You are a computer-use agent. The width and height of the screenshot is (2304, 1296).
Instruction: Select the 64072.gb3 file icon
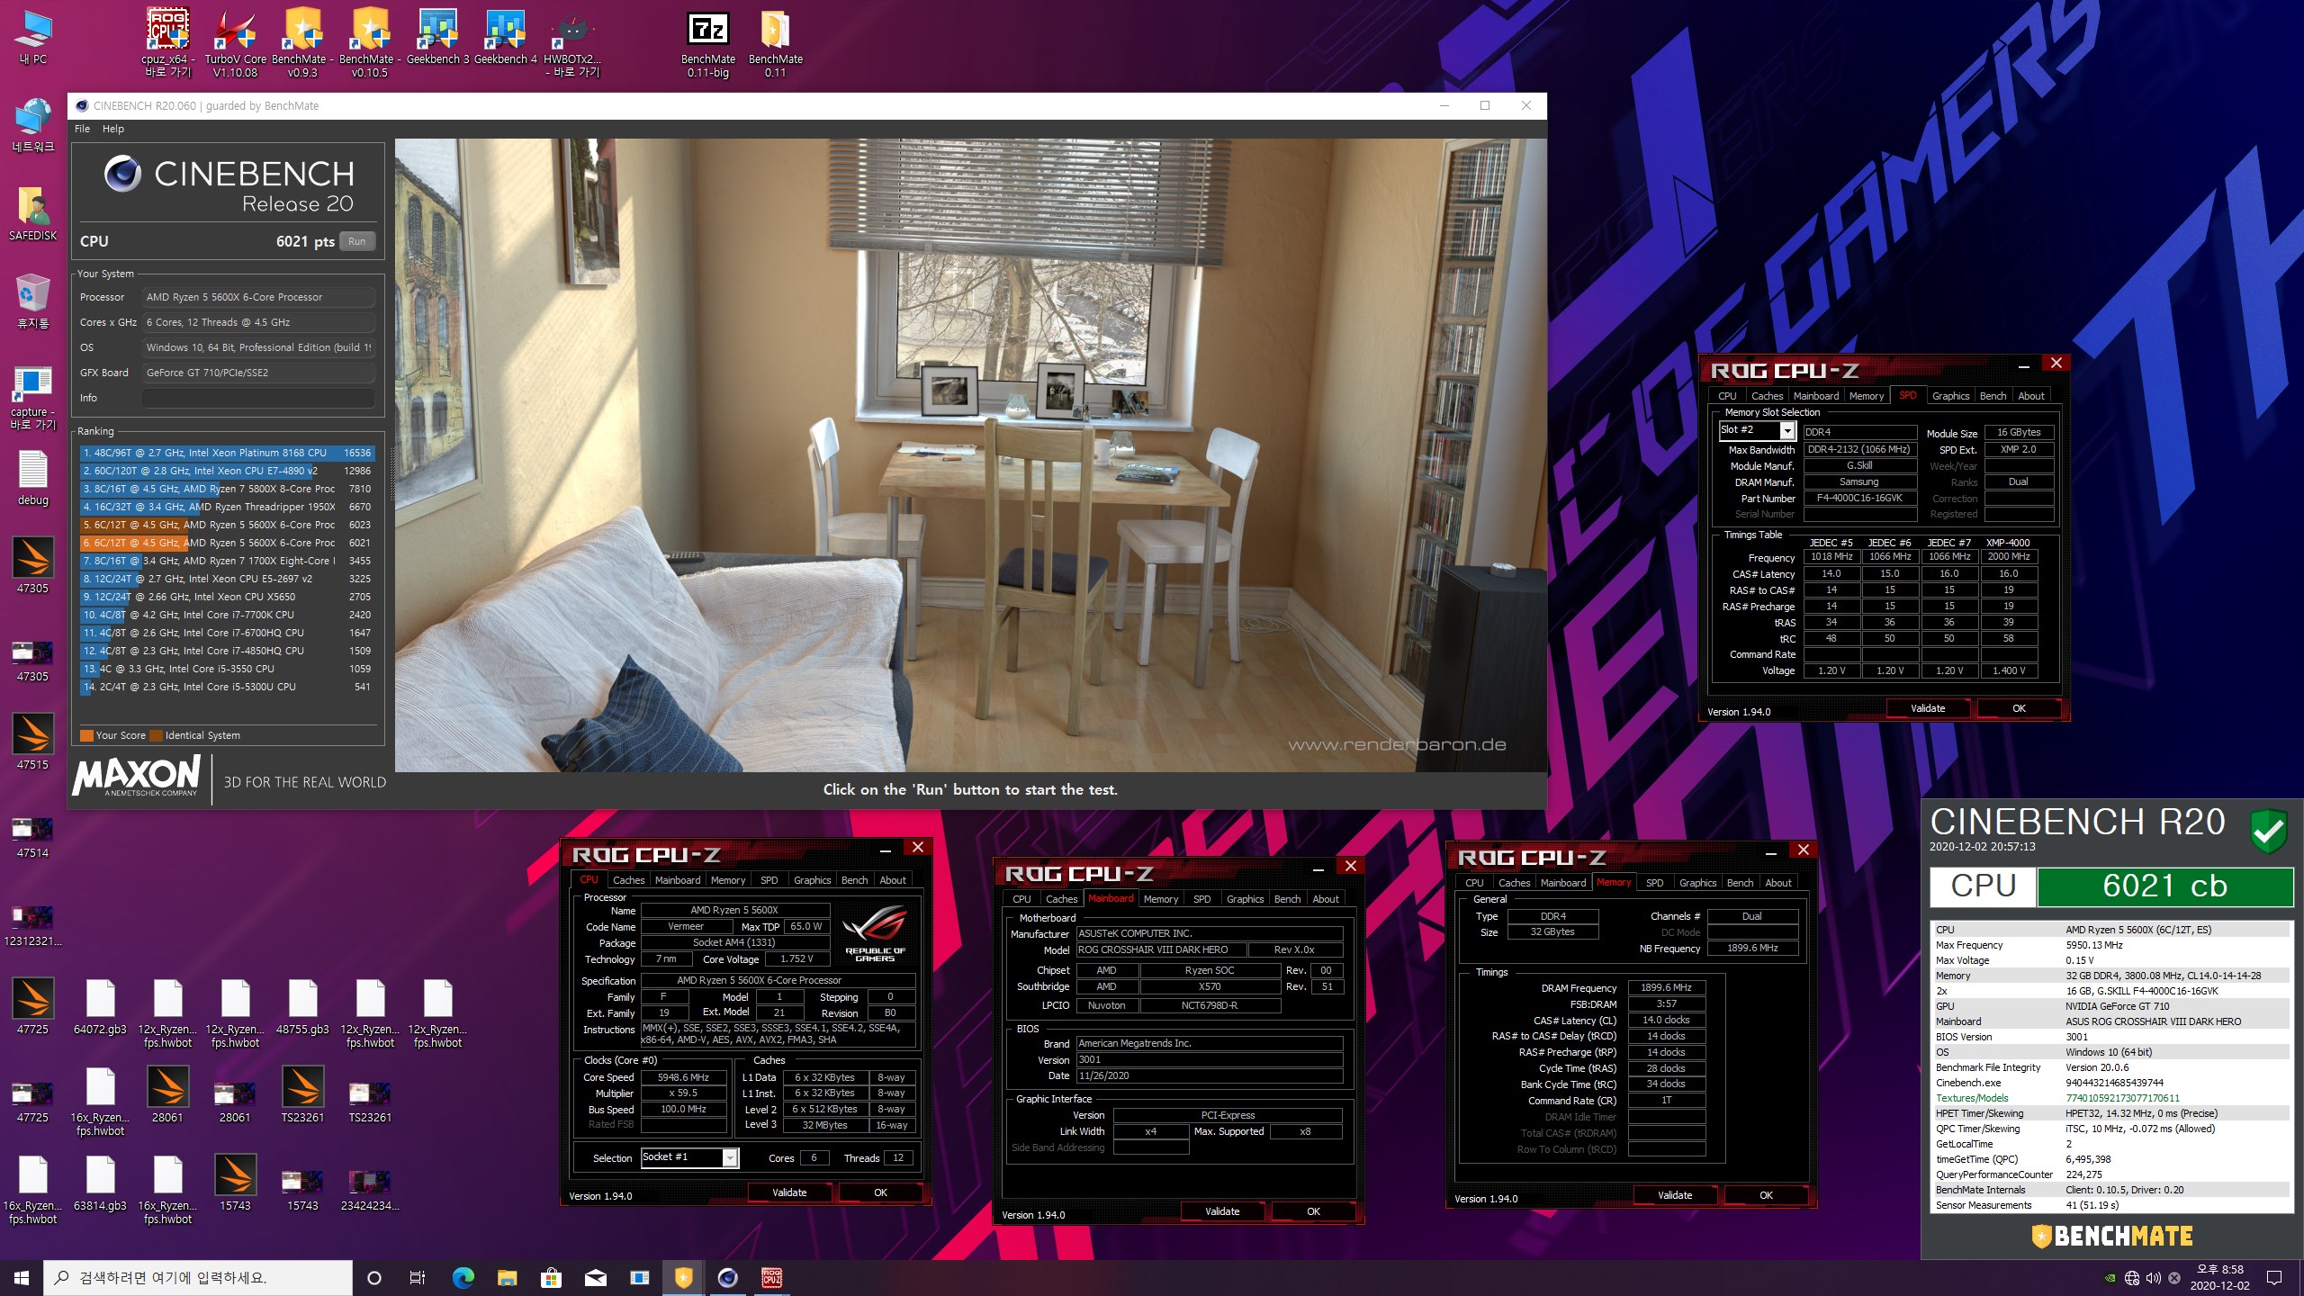click(x=100, y=1007)
